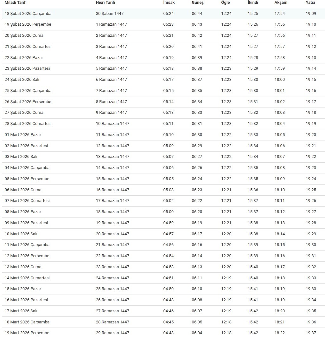Select Akşam time 18:00 on 24 Şubat
Screen dimensions: 325x338
click(x=279, y=80)
